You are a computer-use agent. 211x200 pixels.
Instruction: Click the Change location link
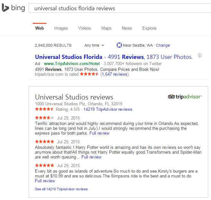coord(163,45)
